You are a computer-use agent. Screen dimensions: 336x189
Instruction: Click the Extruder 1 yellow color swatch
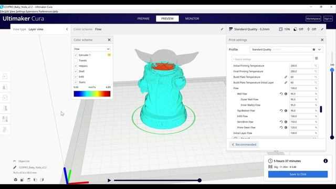[109, 55]
